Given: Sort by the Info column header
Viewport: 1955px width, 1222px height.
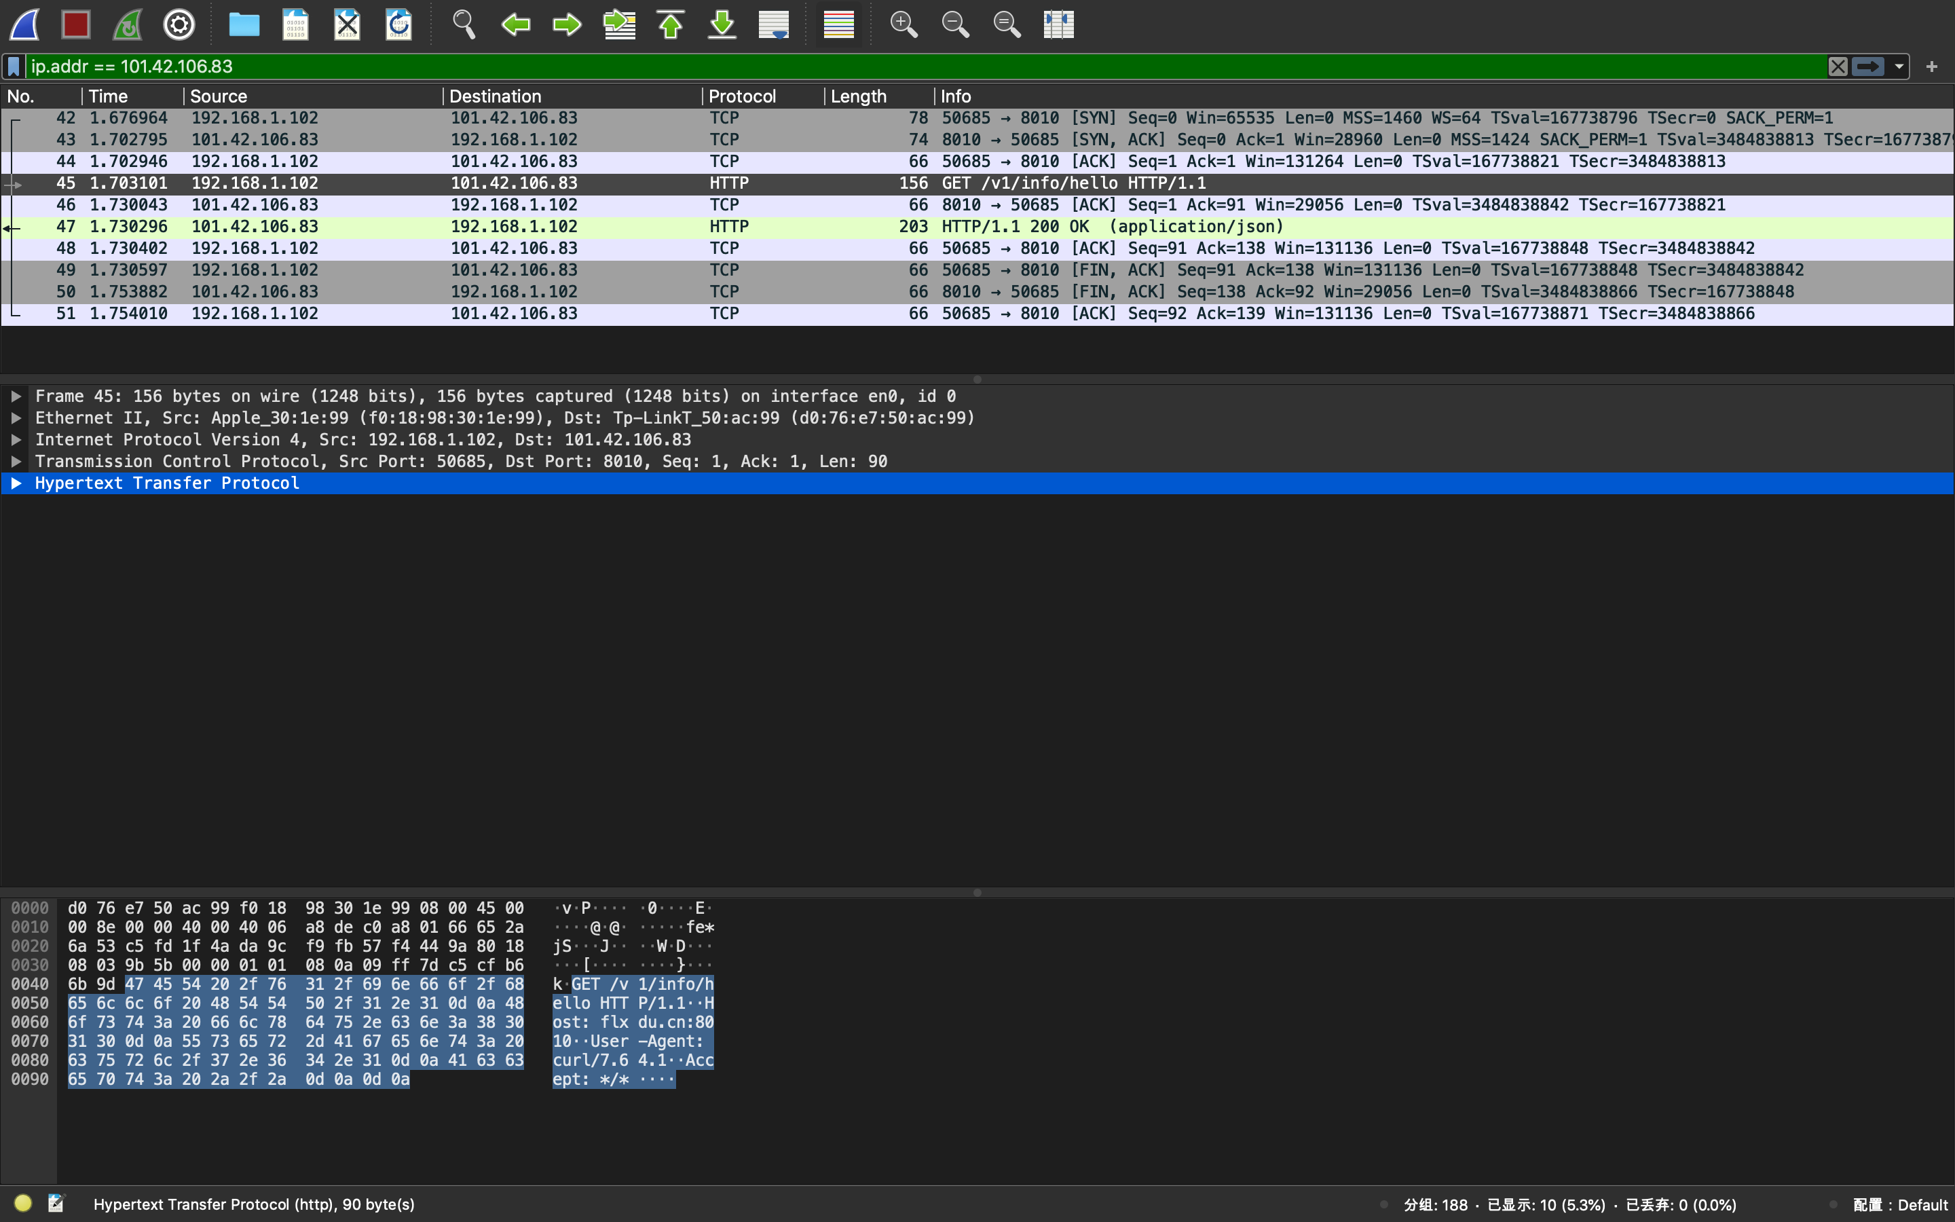Looking at the screenshot, I should coord(1445,96).
